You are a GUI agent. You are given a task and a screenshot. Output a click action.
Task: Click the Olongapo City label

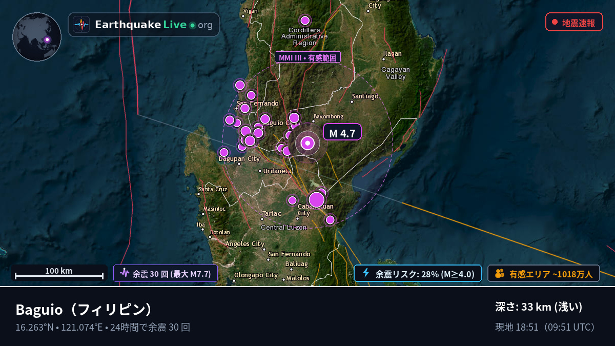click(x=256, y=275)
